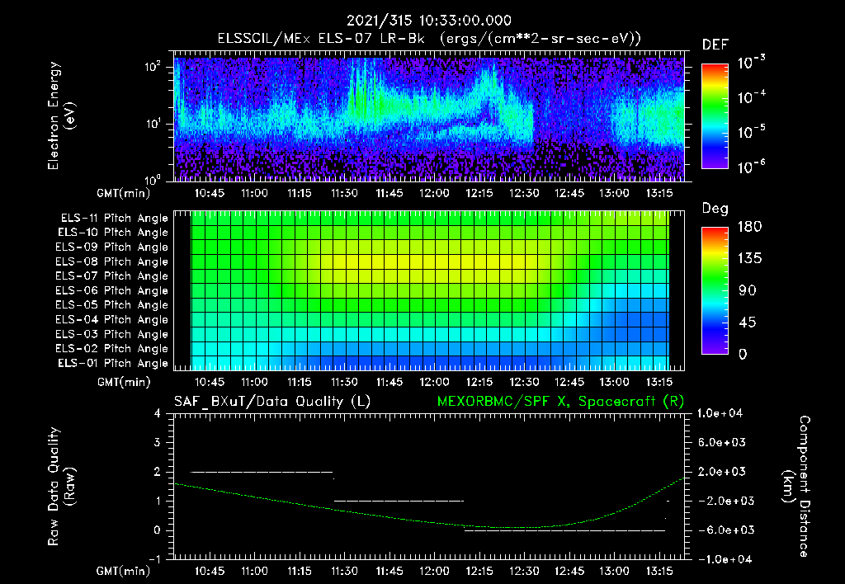Click the 135 tick on the Deg color bar
845x584 pixels.
click(749, 259)
